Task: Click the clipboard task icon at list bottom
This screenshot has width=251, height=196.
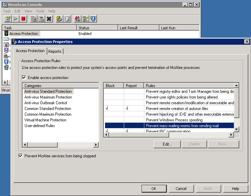Action: click(6, 67)
